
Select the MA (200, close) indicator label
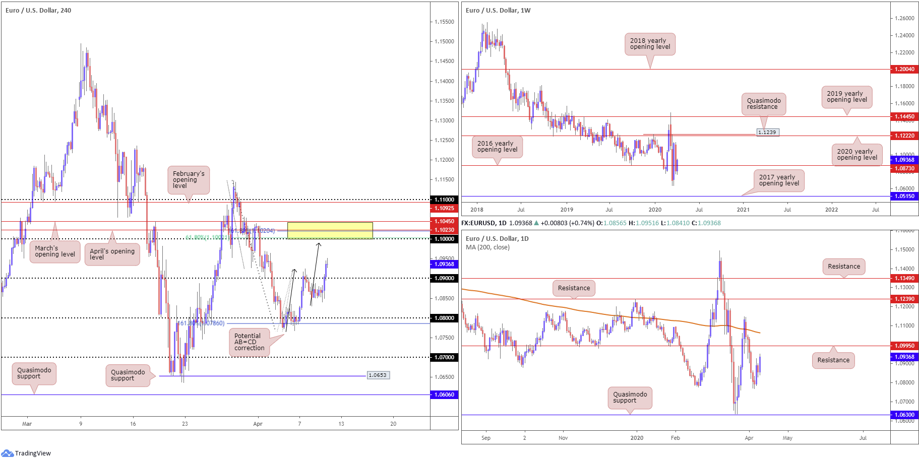point(487,247)
